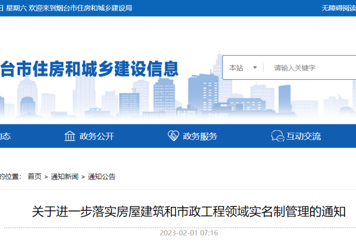Click the 2023-02-01 07:16 publish timestamp

[x=188, y=233]
